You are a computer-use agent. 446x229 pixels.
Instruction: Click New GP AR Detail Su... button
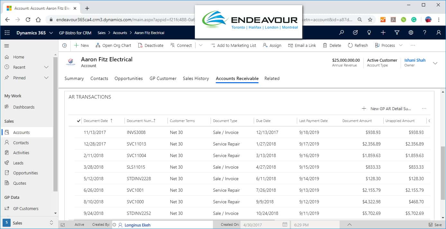[x=387, y=109]
